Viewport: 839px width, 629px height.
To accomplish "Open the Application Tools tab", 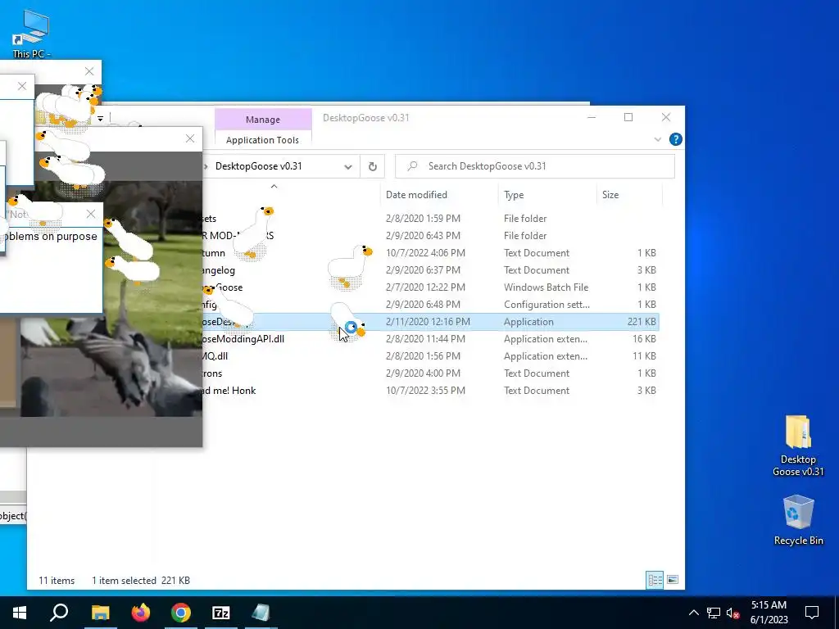I will tap(263, 140).
